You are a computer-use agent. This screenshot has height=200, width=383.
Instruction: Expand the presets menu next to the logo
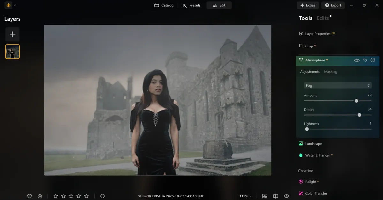(x=14, y=5)
